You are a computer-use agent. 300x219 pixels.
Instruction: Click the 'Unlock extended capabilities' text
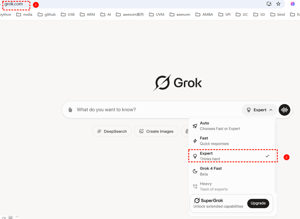tap(218, 207)
